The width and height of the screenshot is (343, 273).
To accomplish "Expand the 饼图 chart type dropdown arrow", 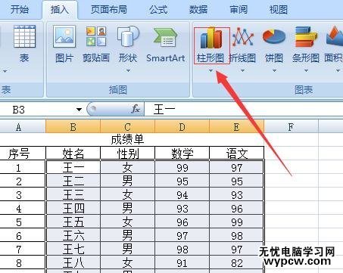I will click(x=274, y=71).
